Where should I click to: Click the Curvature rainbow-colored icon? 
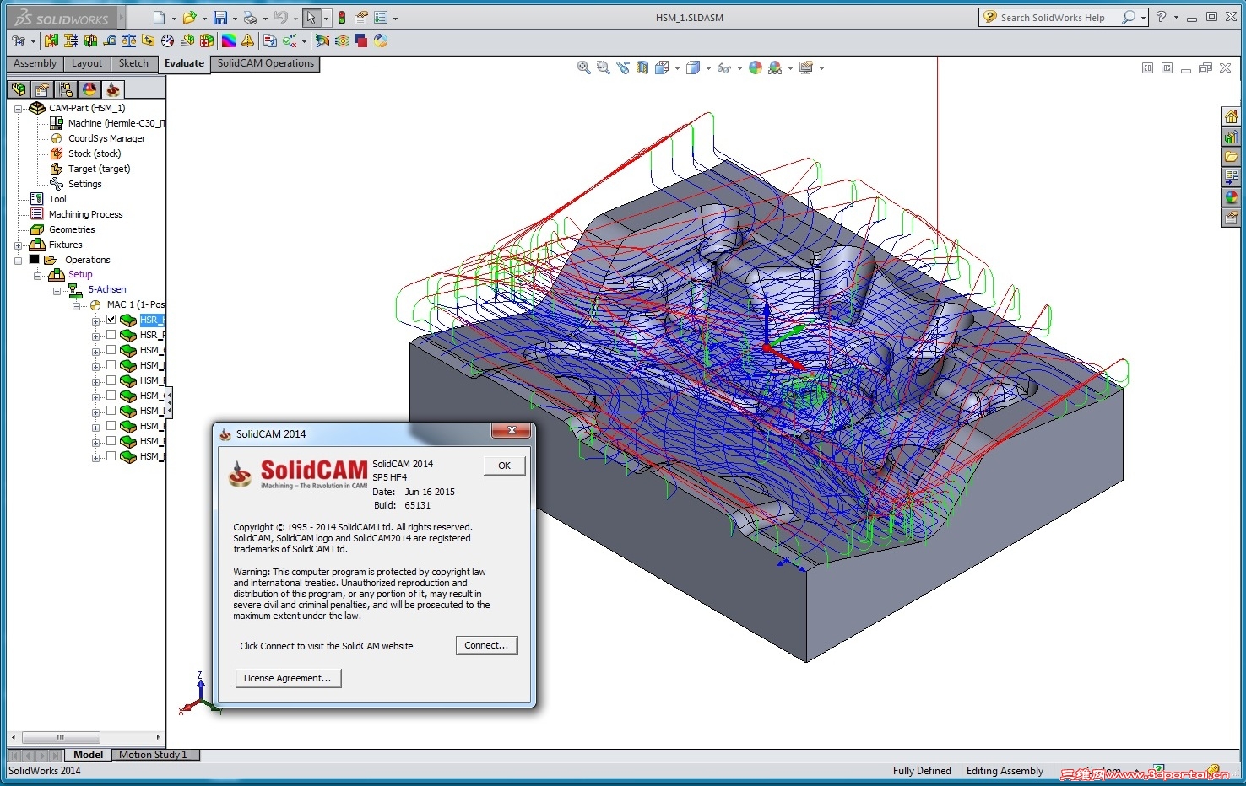[228, 40]
